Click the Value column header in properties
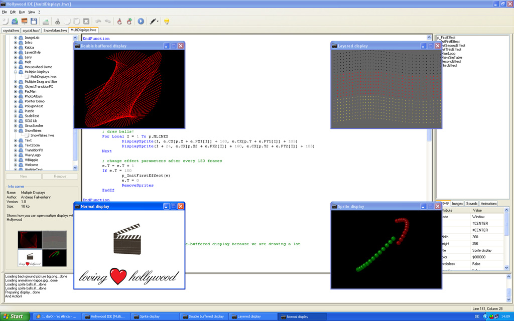Screen dimensions: 514x321 (487, 210)
